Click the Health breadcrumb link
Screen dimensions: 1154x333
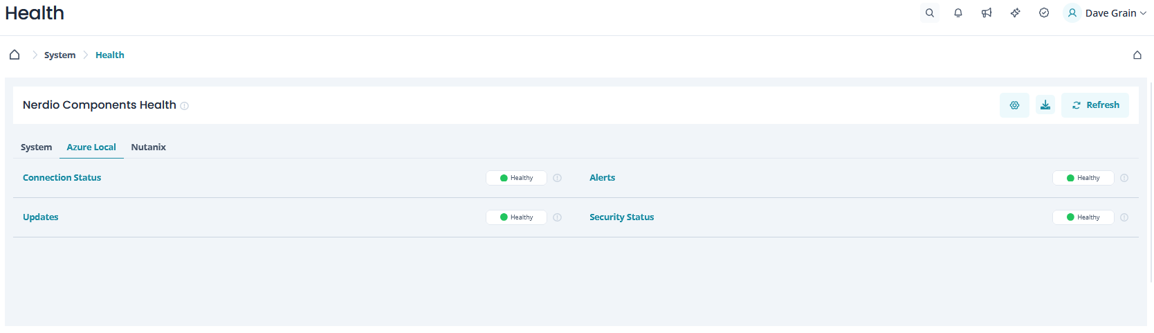coord(110,55)
